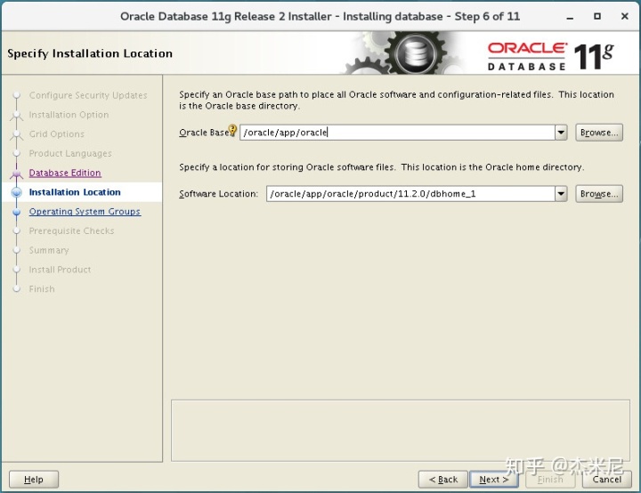This screenshot has height=493, width=641.
Task: Click the Database Edition step marker icon
Action: [x=17, y=174]
